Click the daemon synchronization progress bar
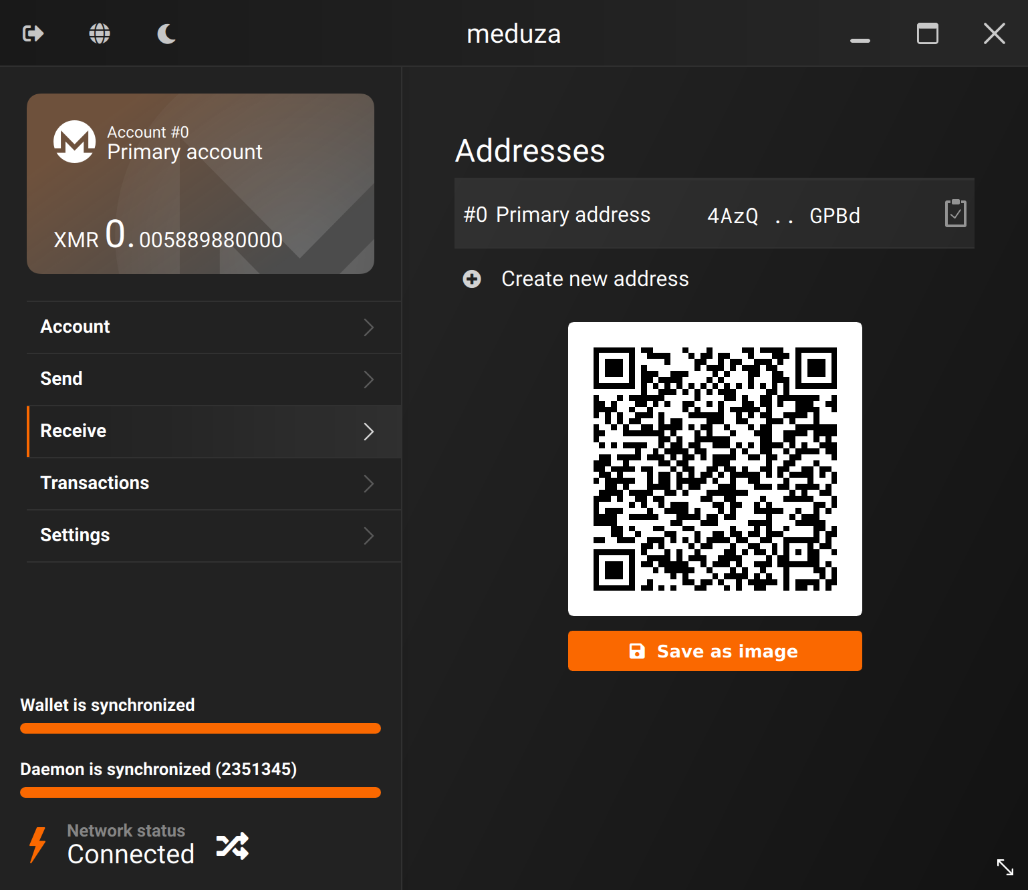The image size is (1028, 890). tap(201, 792)
